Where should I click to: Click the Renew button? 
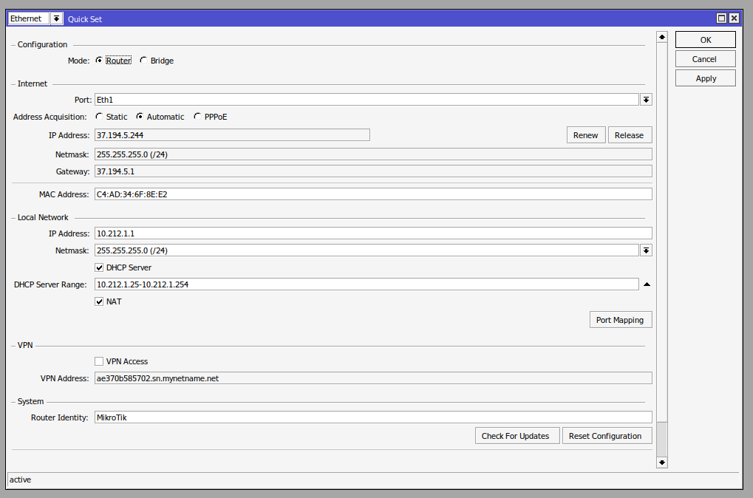tap(585, 135)
